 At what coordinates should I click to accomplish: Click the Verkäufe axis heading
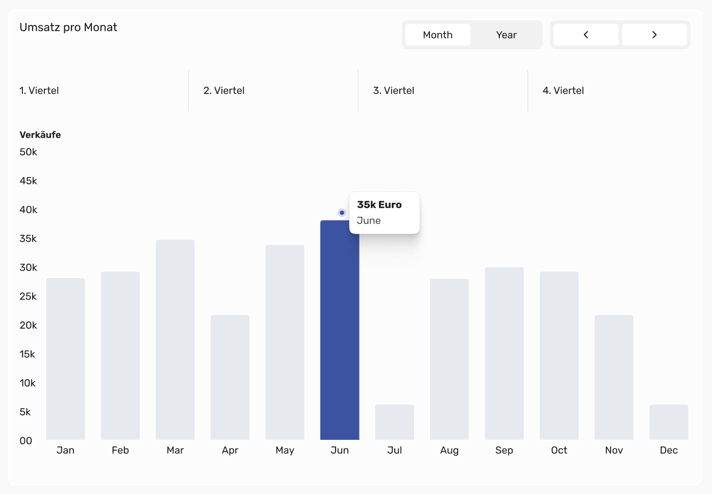40,135
